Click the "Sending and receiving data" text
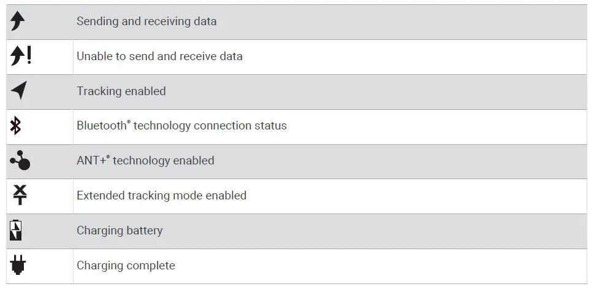Image resolution: width=594 pixels, height=289 pixels. [x=146, y=21]
